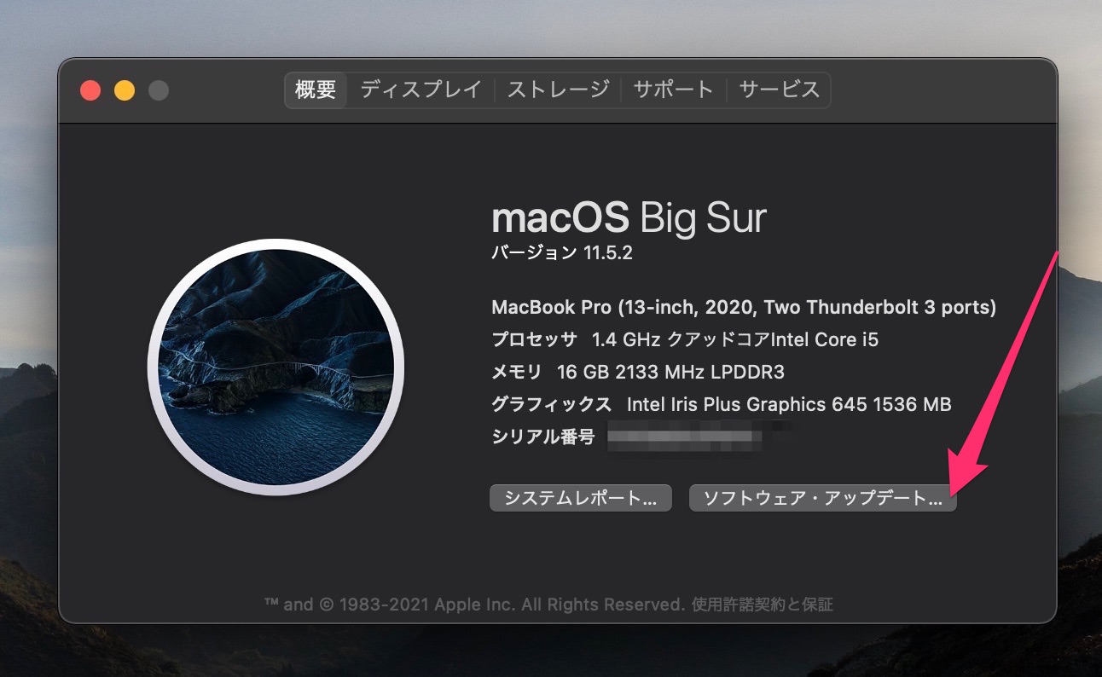Image resolution: width=1102 pixels, height=677 pixels.
Task: Show the サービス tab
Action: [779, 90]
